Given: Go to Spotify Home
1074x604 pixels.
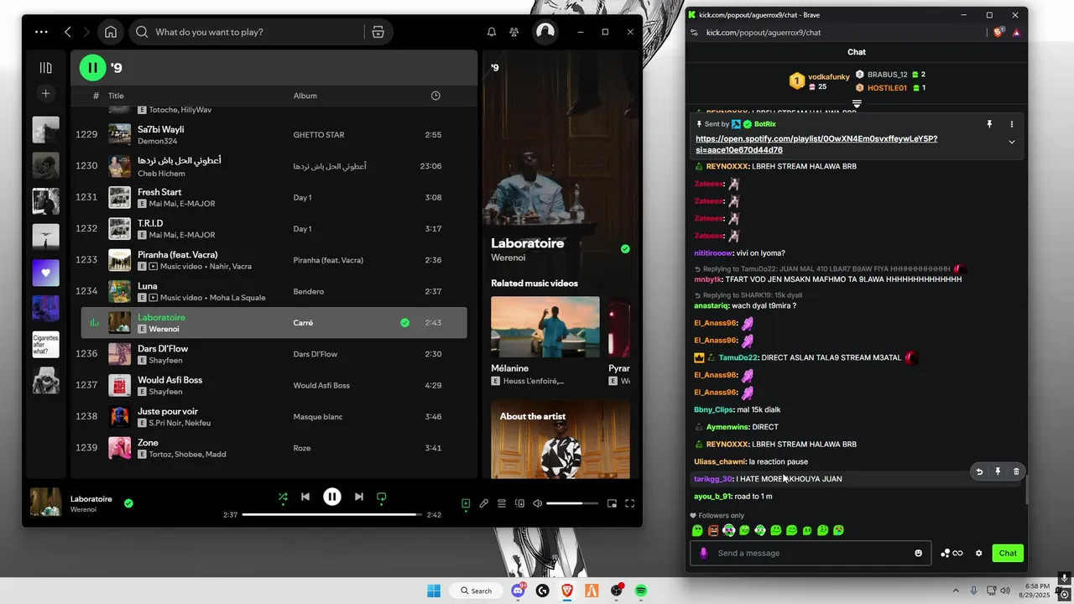Looking at the screenshot, I should [x=111, y=32].
